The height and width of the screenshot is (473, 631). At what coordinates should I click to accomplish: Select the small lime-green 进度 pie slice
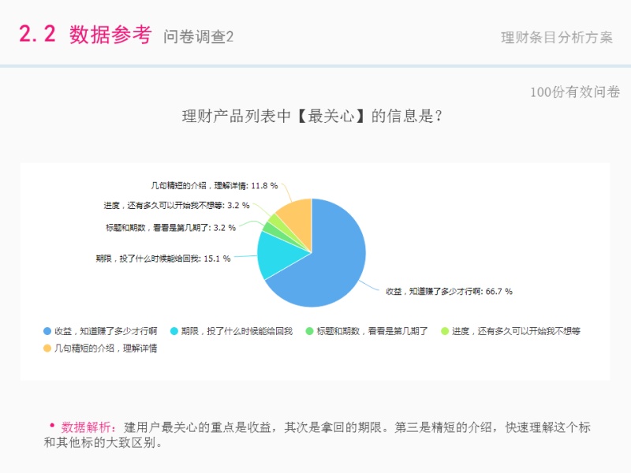coord(278,222)
